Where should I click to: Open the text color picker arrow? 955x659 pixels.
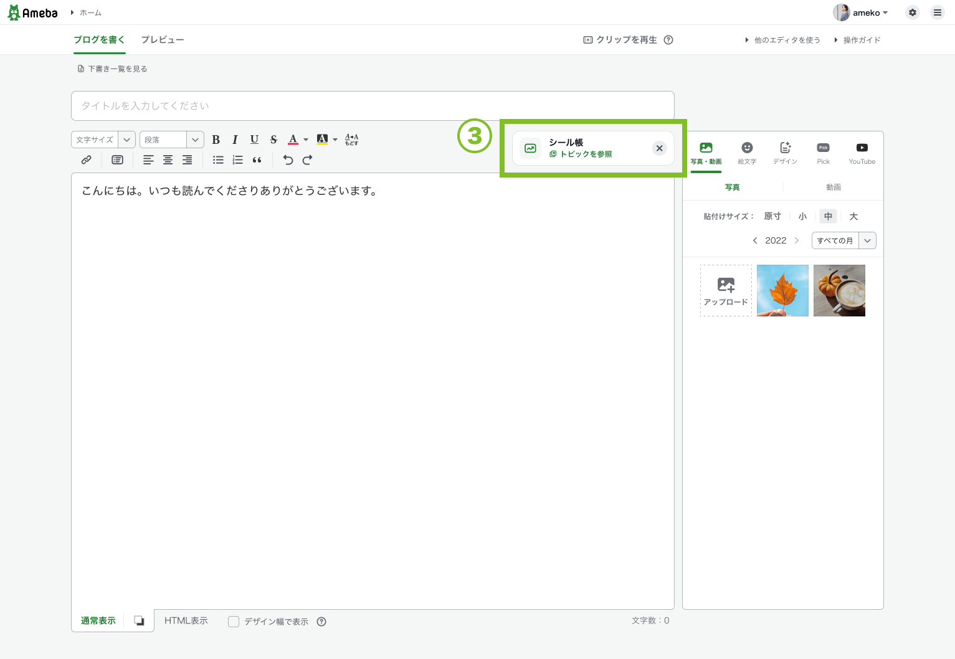[x=306, y=140]
